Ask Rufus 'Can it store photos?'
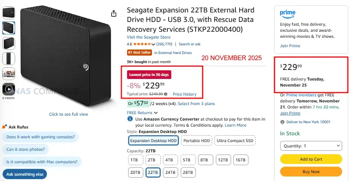 (25, 149)
